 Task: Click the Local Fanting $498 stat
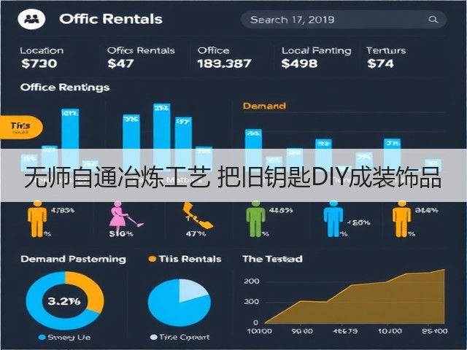click(x=316, y=58)
